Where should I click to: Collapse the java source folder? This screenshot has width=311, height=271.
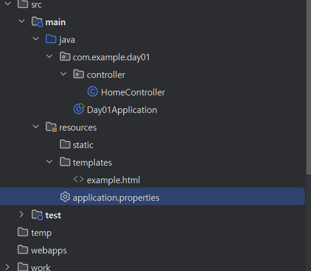tap(36, 39)
